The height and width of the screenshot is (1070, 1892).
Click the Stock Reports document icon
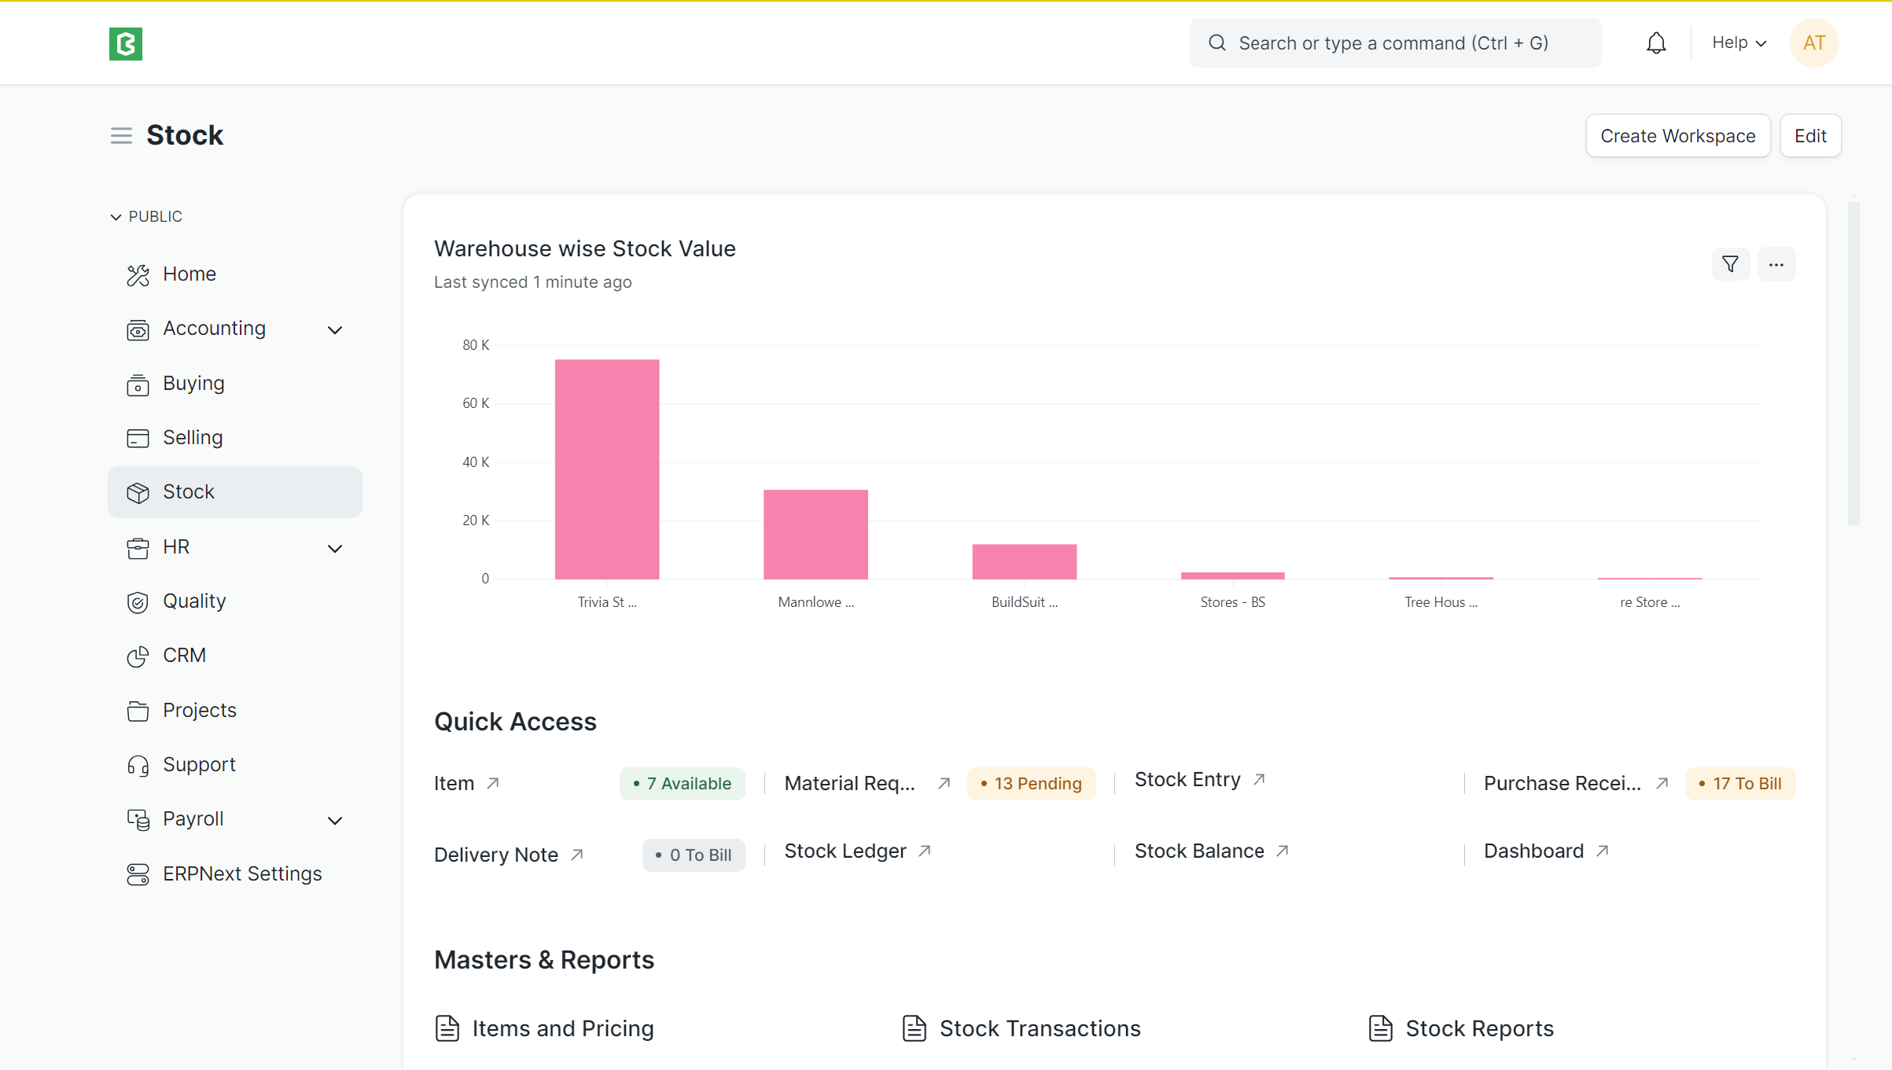[x=1382, y=1028]
